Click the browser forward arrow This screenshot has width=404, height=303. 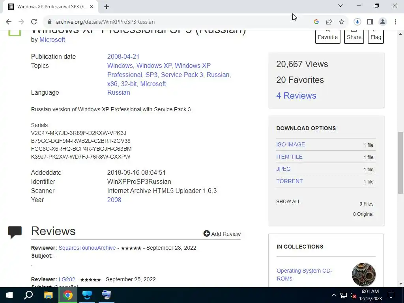[21, 22]
